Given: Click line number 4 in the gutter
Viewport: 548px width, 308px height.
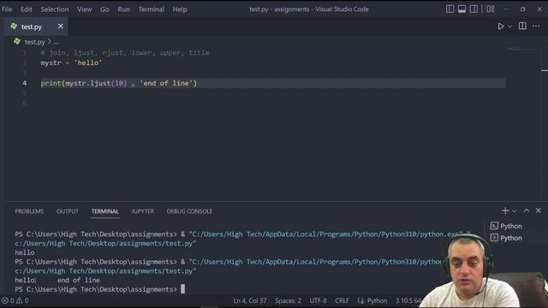Looking at the screenshot, I should (25, 83).
